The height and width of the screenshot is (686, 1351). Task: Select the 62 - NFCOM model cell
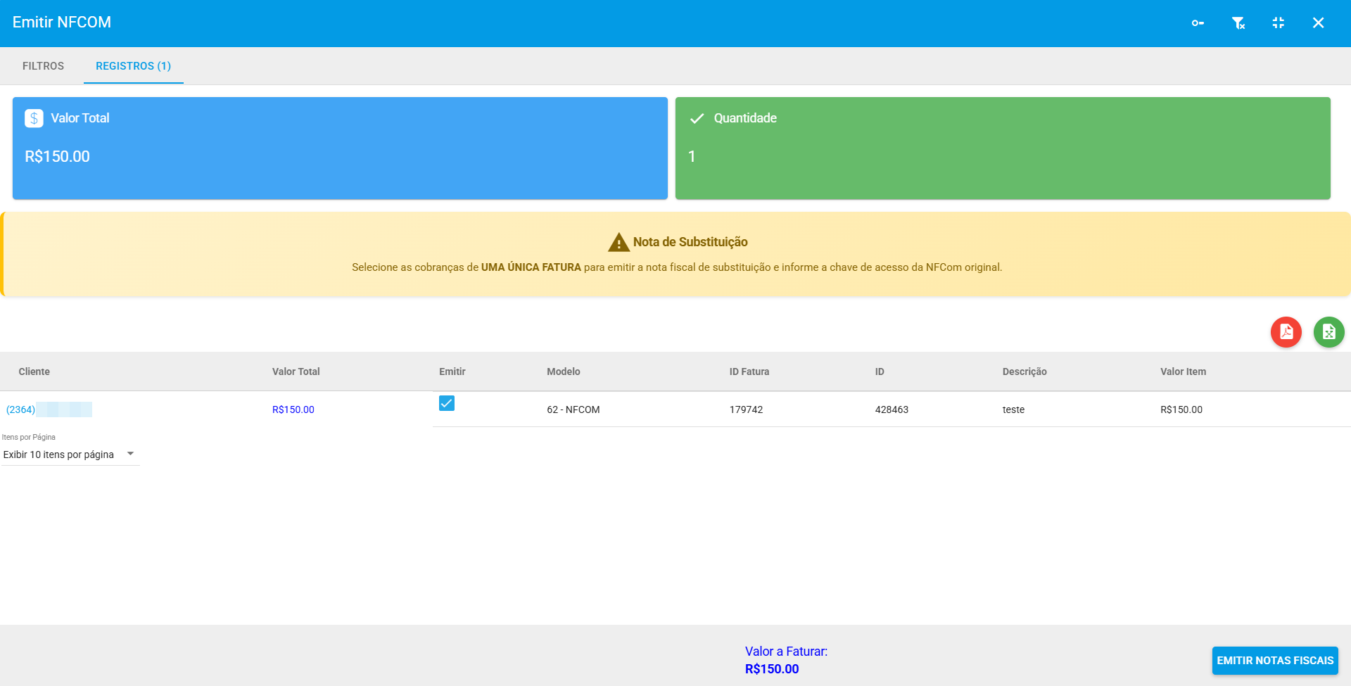tap(573, 409)
